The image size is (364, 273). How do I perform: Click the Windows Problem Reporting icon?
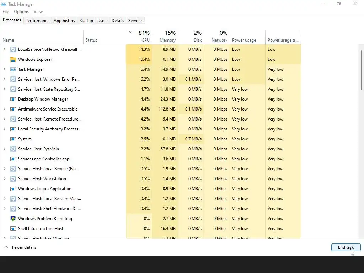[13, 219]
